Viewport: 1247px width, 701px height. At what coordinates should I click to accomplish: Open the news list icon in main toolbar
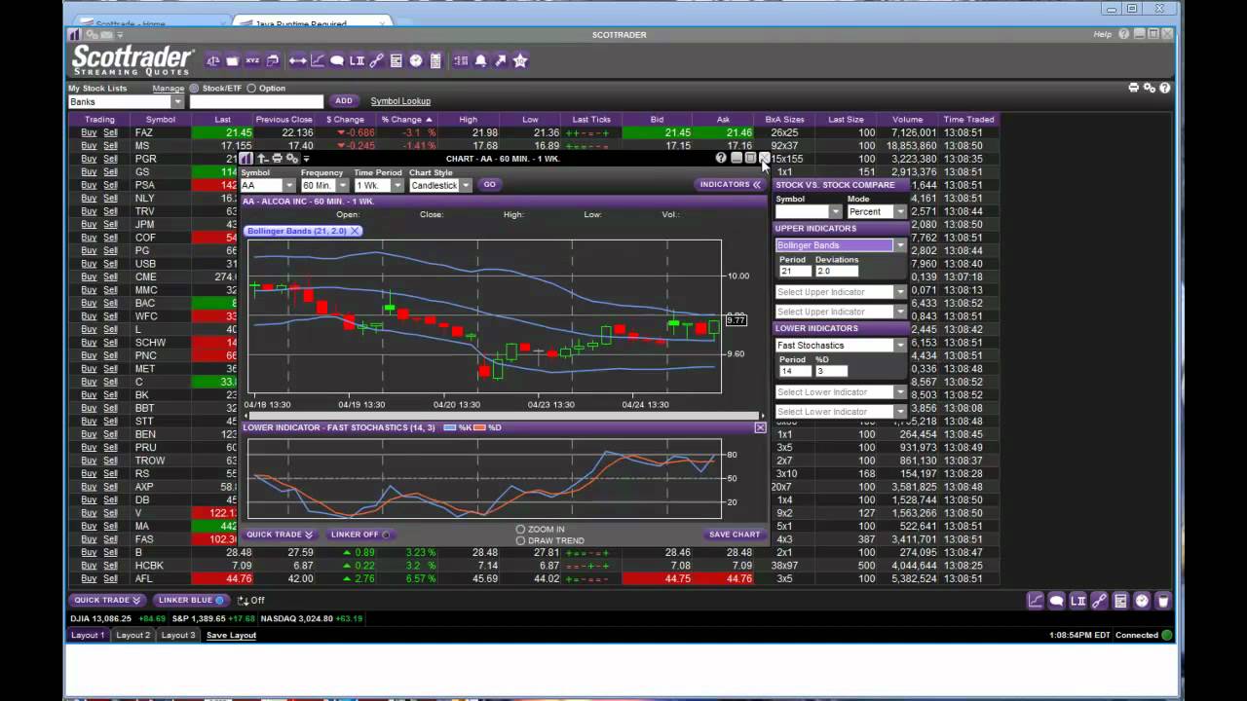[x=397, y=60]
